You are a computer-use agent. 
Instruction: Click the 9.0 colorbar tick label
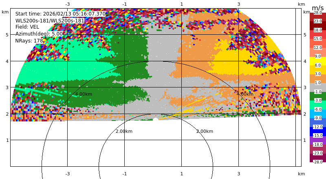[x=318, y=56]
